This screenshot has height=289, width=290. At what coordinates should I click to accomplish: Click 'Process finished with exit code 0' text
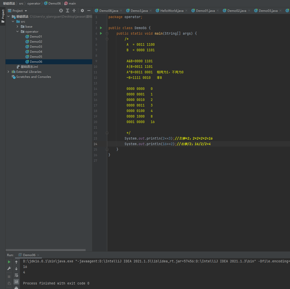(x=56, y=283)
